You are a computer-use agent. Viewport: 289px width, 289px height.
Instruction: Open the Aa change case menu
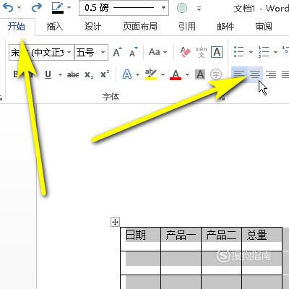click(158, 52)
